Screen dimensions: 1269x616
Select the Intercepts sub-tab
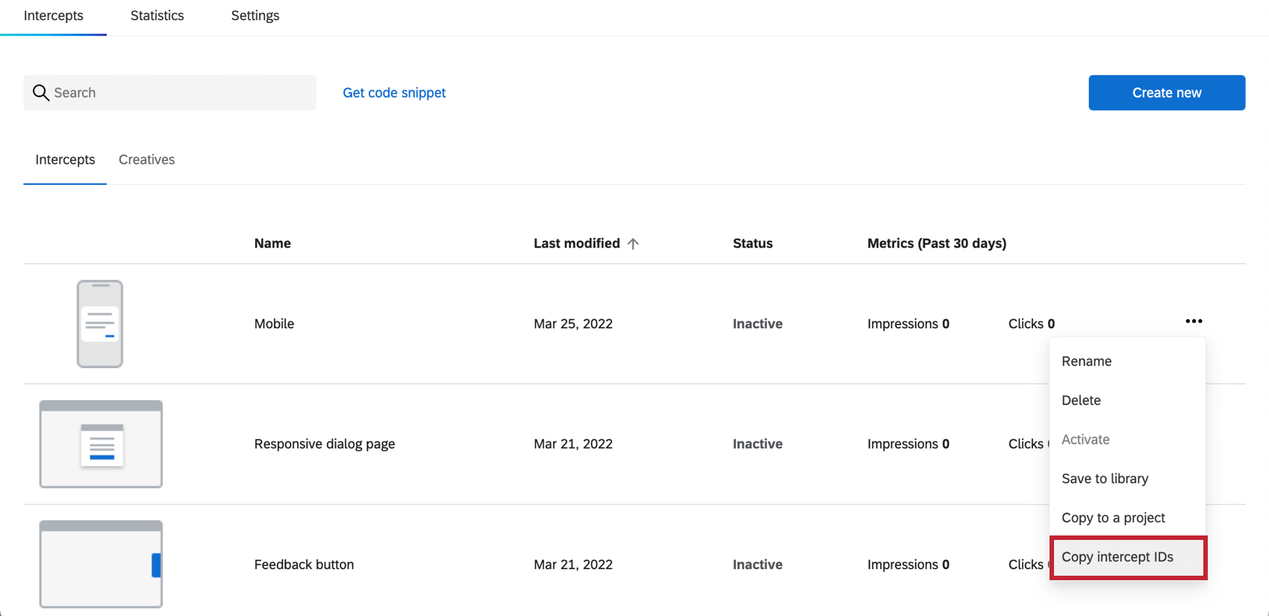65,159
